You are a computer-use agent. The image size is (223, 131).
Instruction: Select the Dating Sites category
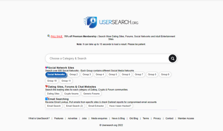point(53,94)
